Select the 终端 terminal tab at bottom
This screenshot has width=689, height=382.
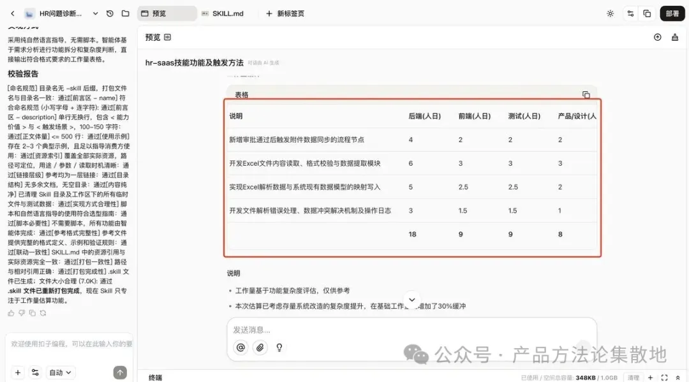155,377
